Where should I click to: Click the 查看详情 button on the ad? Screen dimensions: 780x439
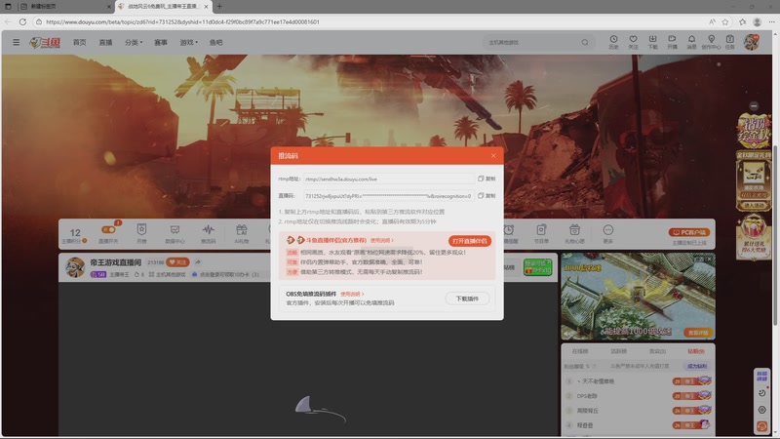tap(698, 333)
